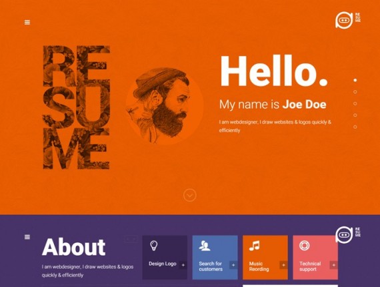Select the first filled page navigation dot
The width and height of the screenshot is (380, 287).
(x=355, y=80)
